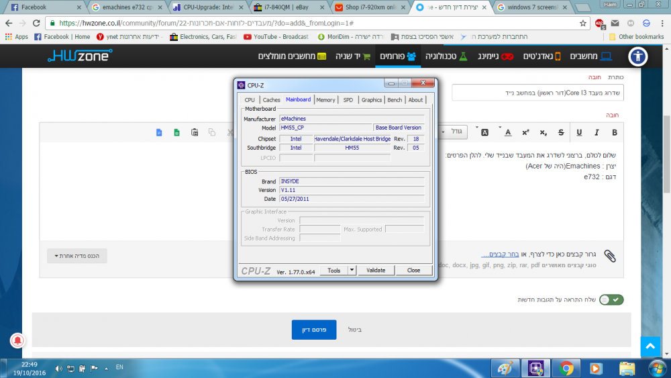Click the Validate button in CPU-Z
The width and height of the screenshot is (671, 378).
coord(376,271)
